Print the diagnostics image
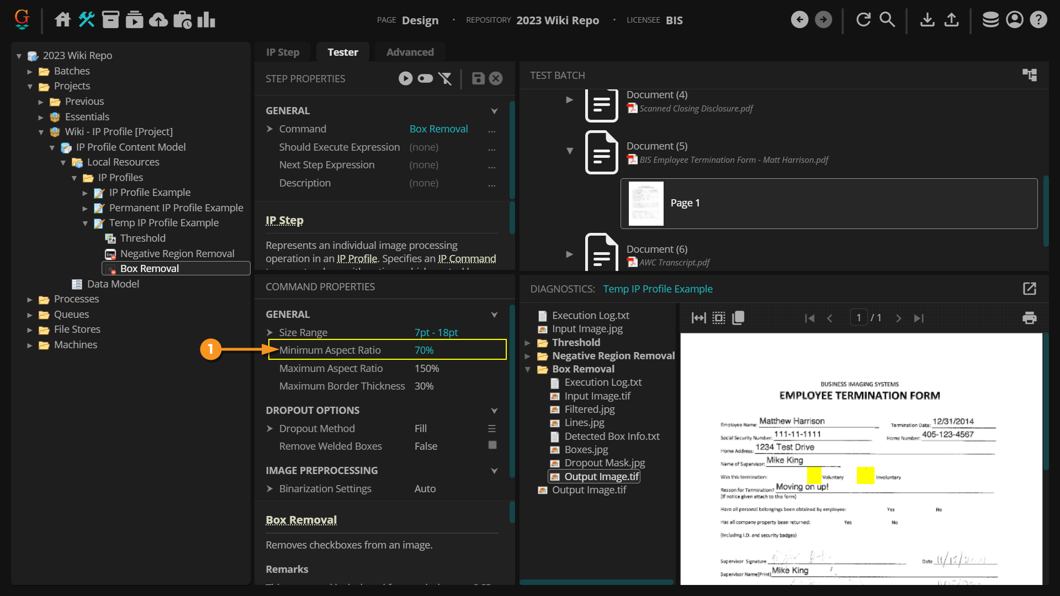The width and height of the screenshot is (1060, 596). coord(1029,318)
